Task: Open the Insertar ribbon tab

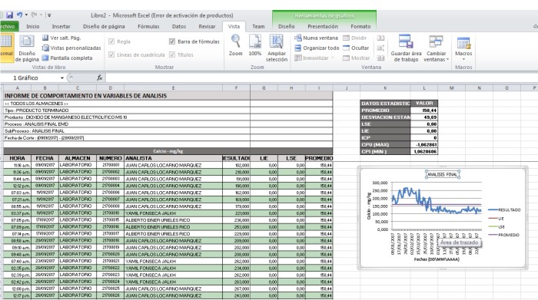Action: [61, 26]
